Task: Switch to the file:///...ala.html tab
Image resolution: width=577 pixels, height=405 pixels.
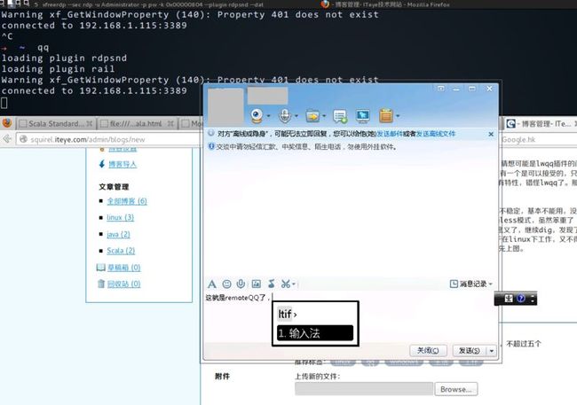Action: pos(138,123)
